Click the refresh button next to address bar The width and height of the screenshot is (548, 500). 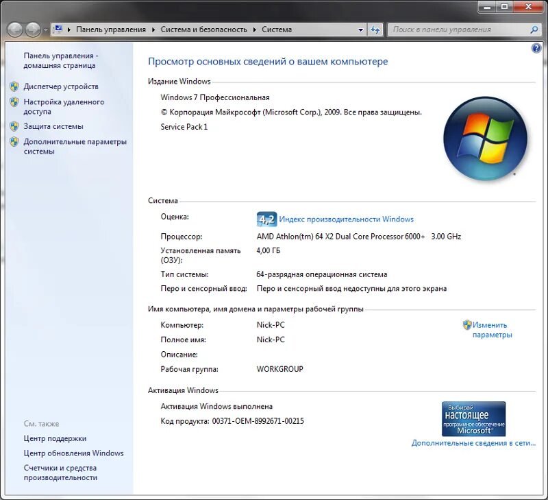pos(375,29)
